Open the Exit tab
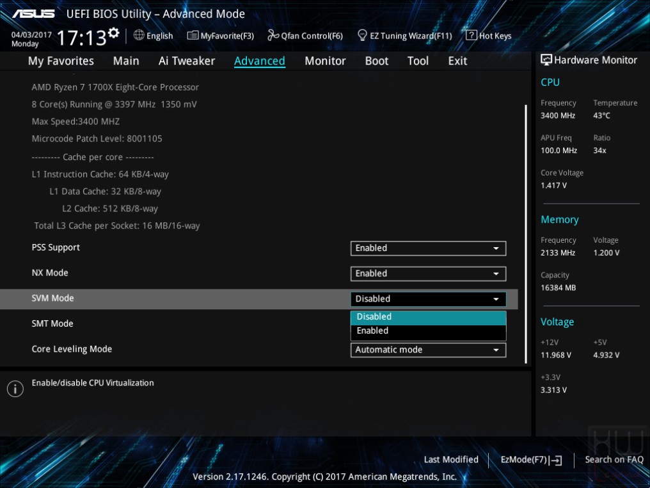The height and width of the screenshot is (488, 650). 457,61
